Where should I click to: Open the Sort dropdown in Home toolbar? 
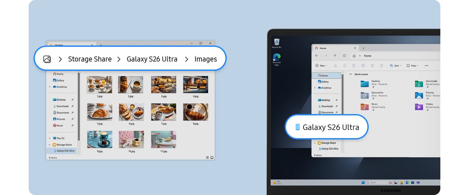396,66
